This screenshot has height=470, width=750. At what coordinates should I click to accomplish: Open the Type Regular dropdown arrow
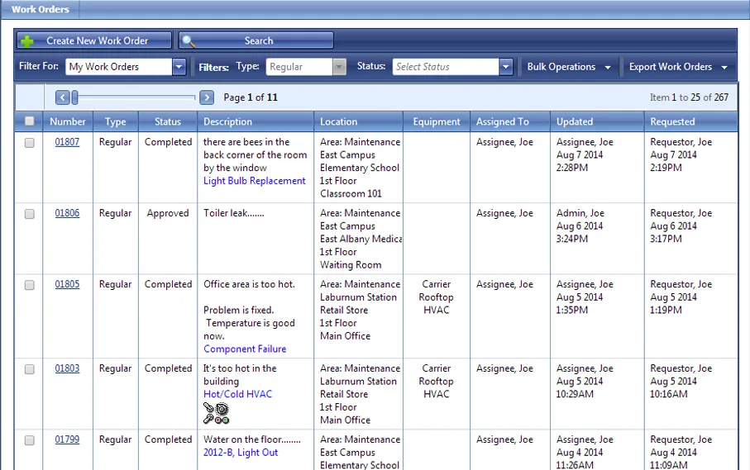click(x=339, y=67)
